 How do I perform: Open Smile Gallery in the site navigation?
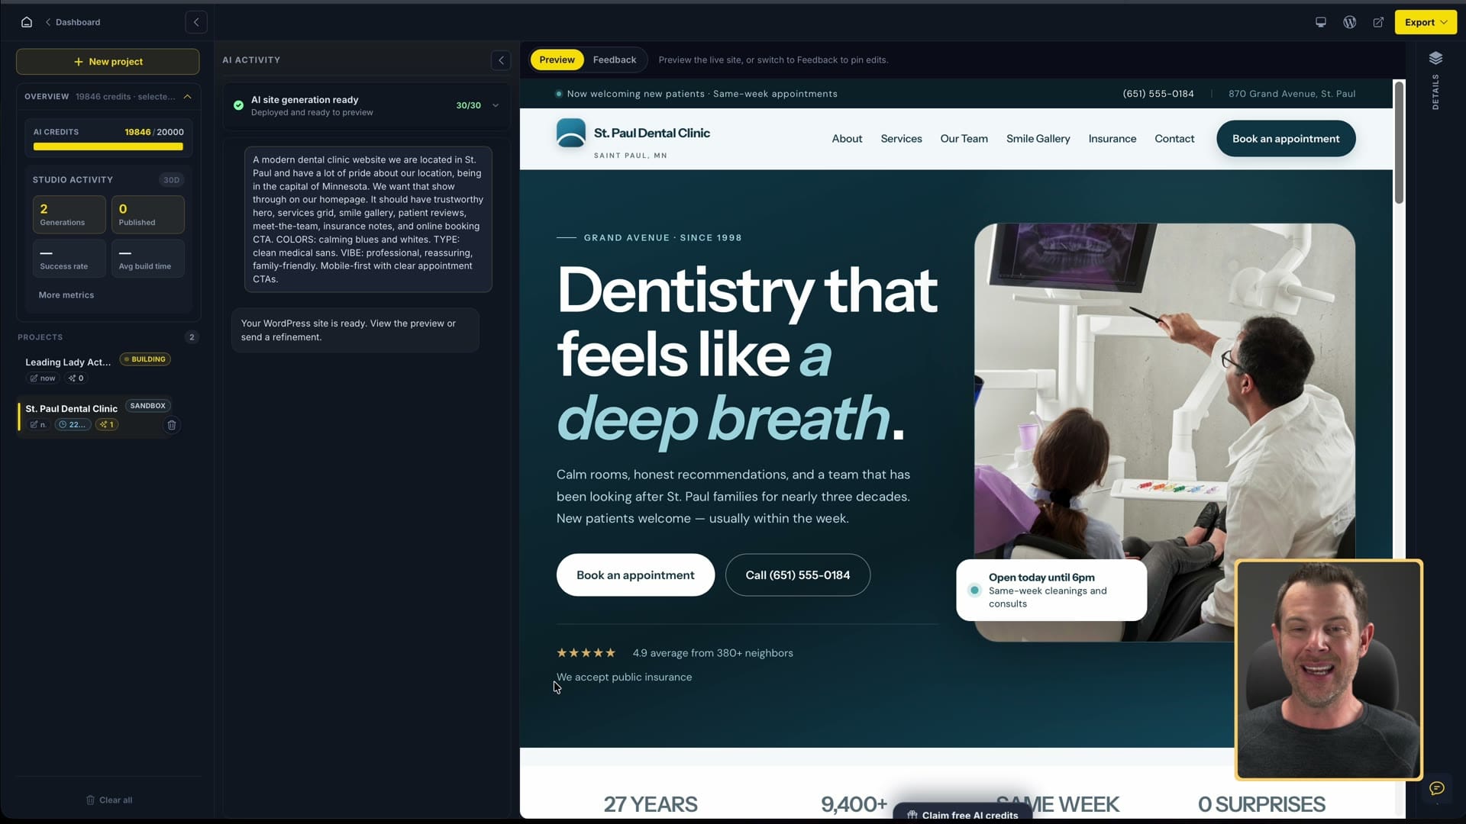click(x=1038, y=139)
